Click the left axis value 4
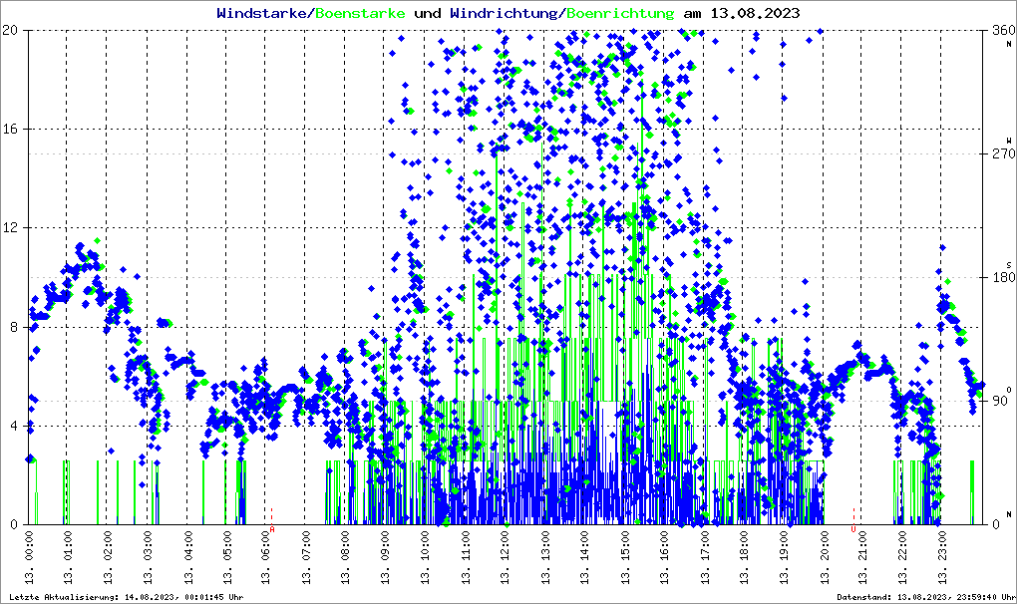This screenshot has height=604, width=1017. (15, 427)
